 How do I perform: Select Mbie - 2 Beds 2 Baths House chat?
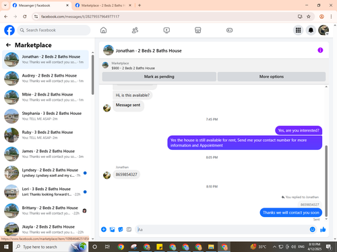[45, 97]
